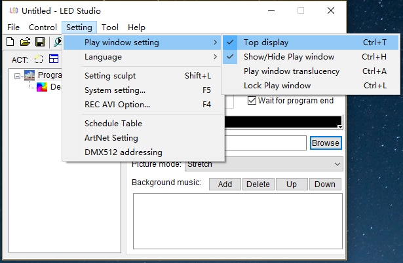Click the LED Studio title bar icon
The height and width of the screenshot is (263, 403).
[13, 10]
